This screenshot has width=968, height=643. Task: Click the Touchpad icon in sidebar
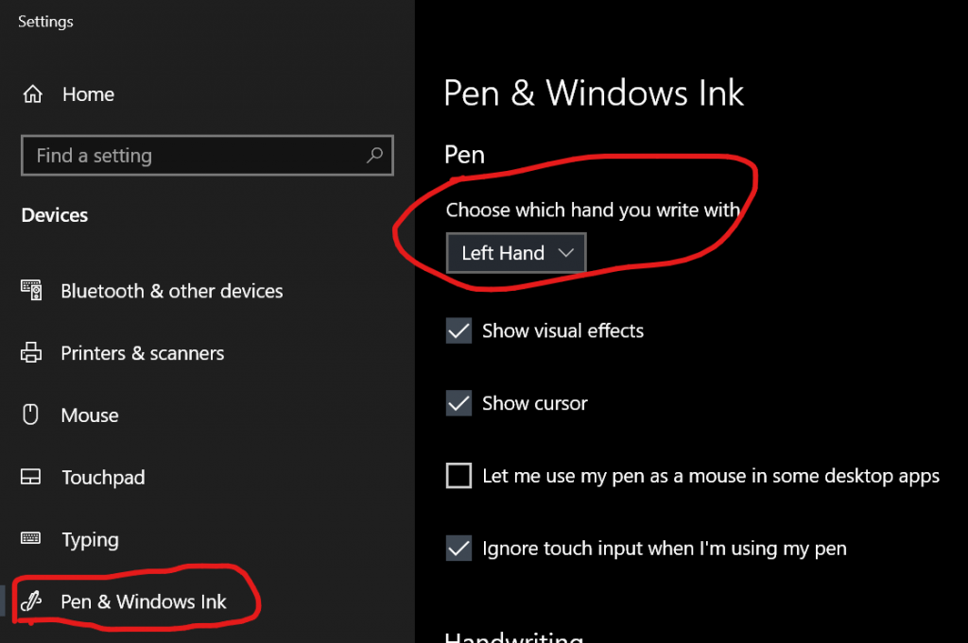tap(31, 477)
